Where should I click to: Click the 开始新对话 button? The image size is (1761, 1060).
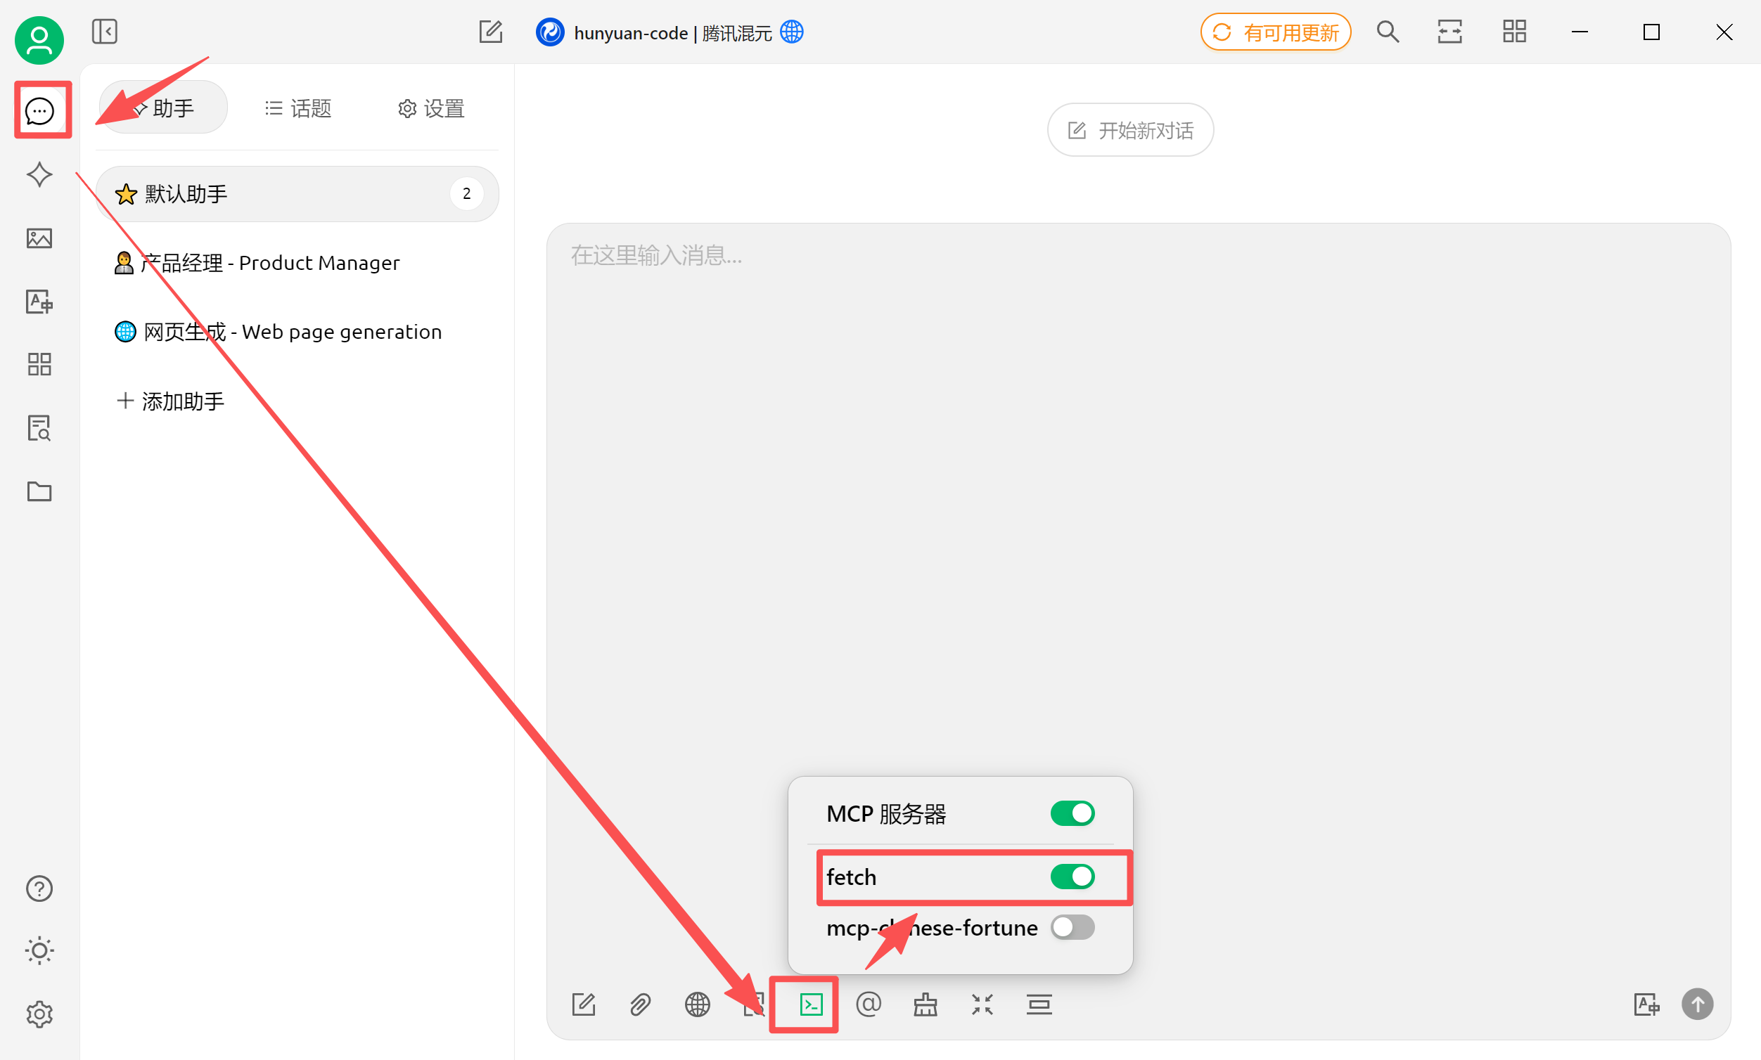coord(1130,130)
